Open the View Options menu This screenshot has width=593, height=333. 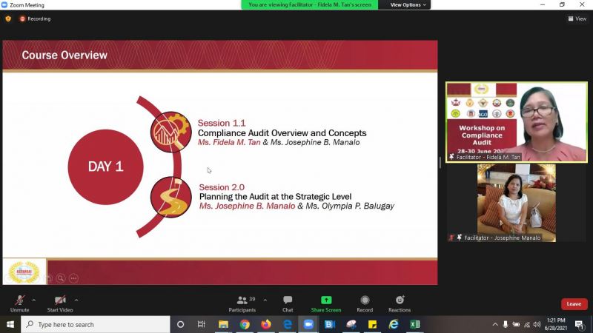409,4
